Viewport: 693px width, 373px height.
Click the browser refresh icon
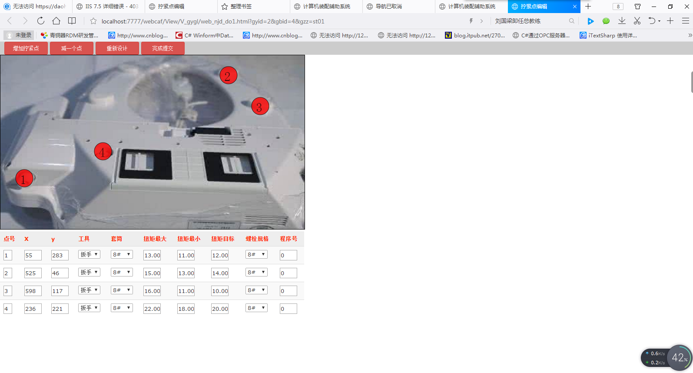(x=40, y=21)
